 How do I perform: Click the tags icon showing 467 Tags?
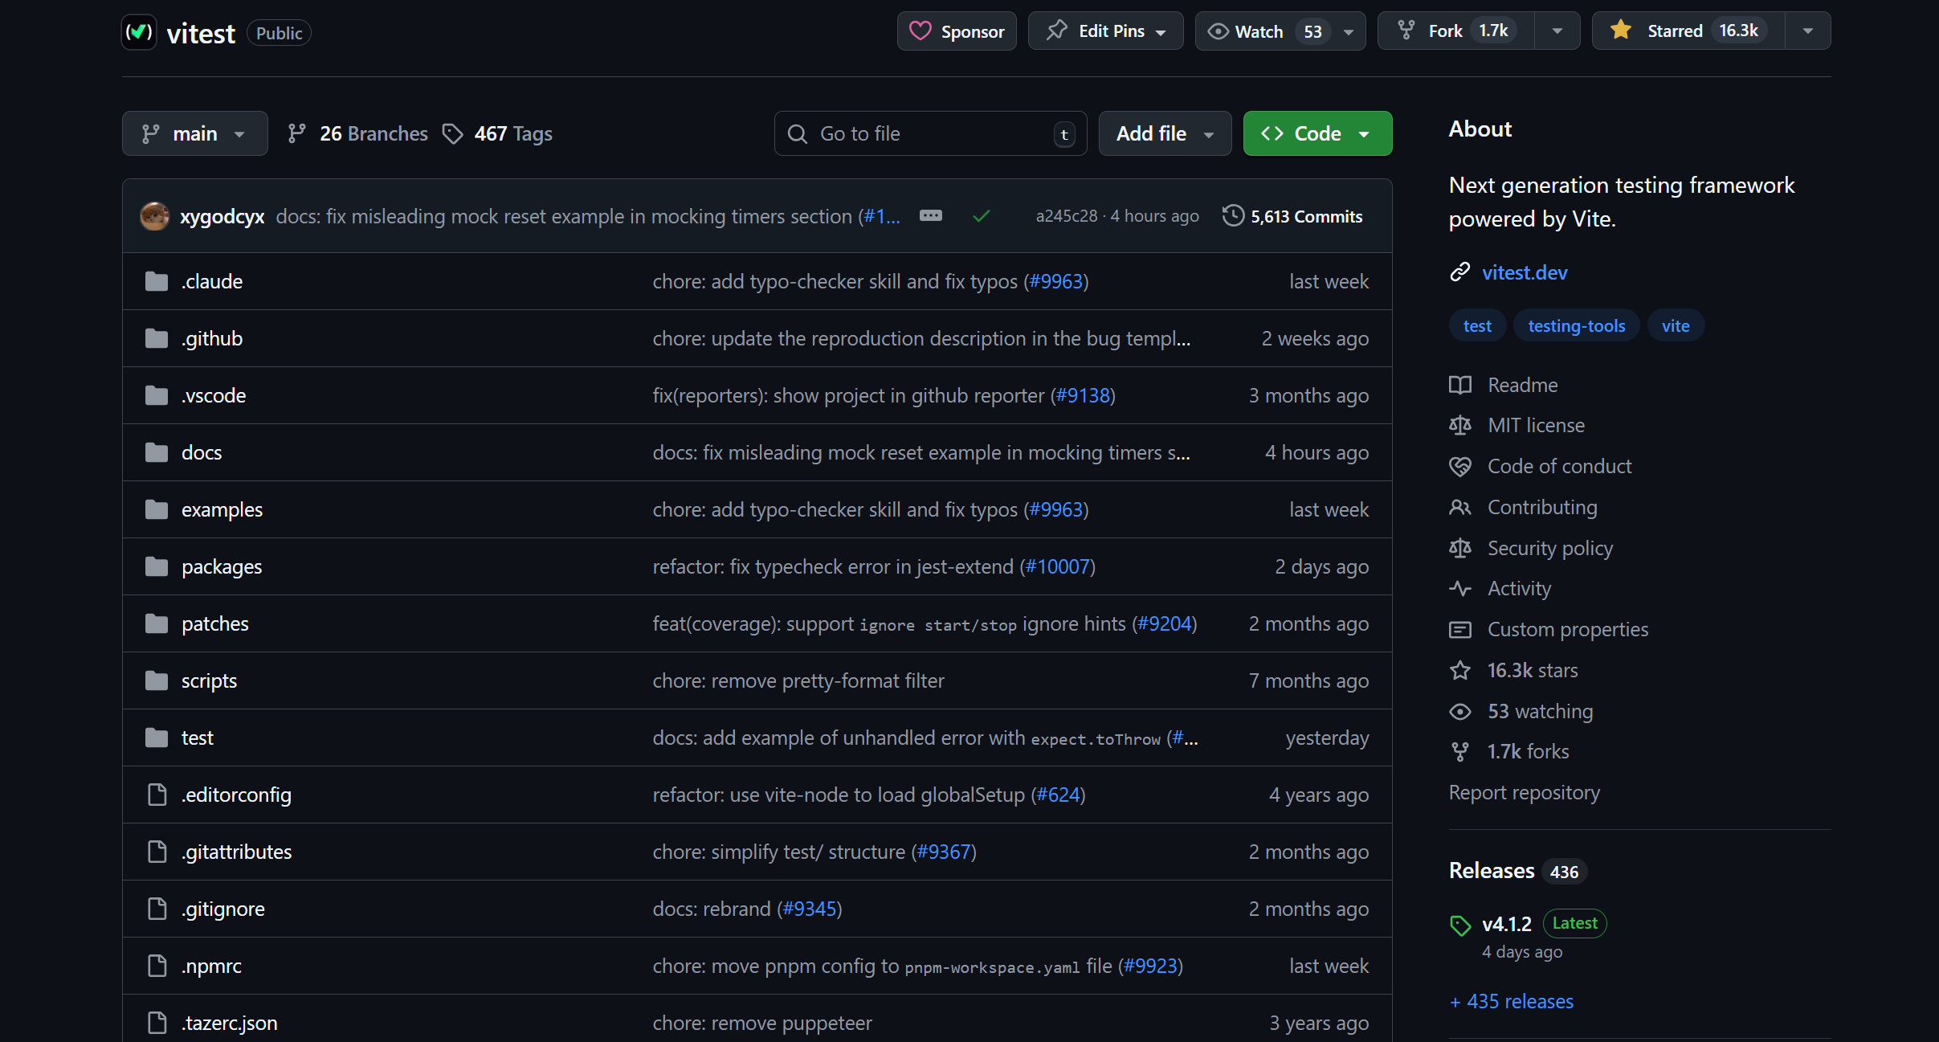click(453, 133)
